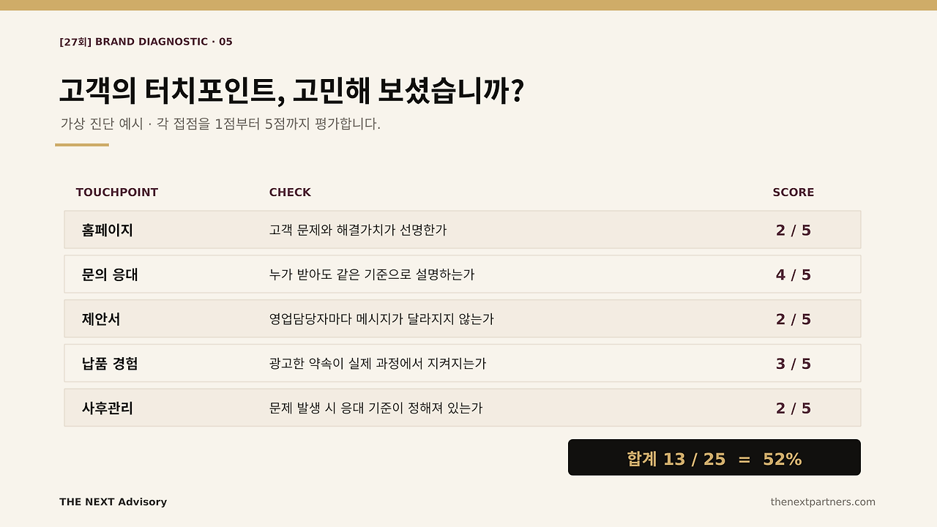Click the 3 / 5 score for 납품 경험
Viewport: 937px width, 527px height.
coord(794,364)
